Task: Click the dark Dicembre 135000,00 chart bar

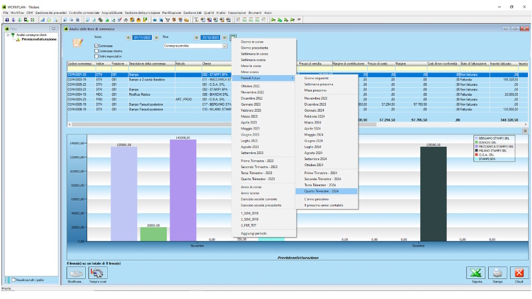Action: (434, 194)
